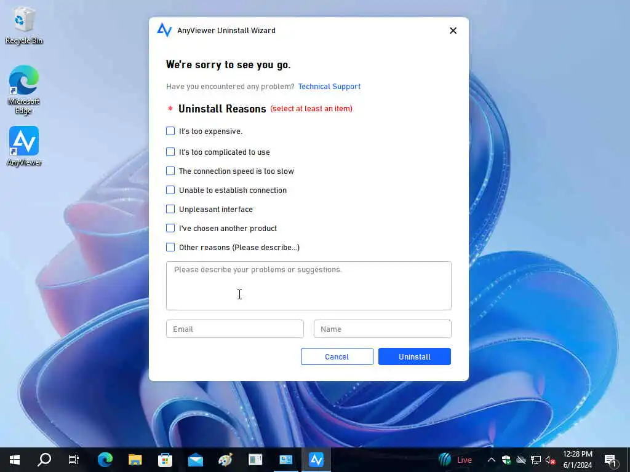Show hidden system tray icons
This screenshot has height=472, width=630.
pyautogui.click(x=492, y=460)
